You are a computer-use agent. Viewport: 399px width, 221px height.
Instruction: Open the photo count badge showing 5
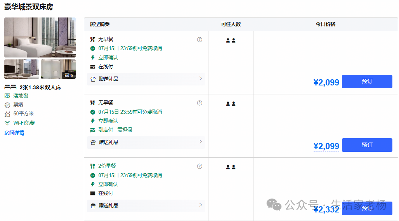pos(69,75)
